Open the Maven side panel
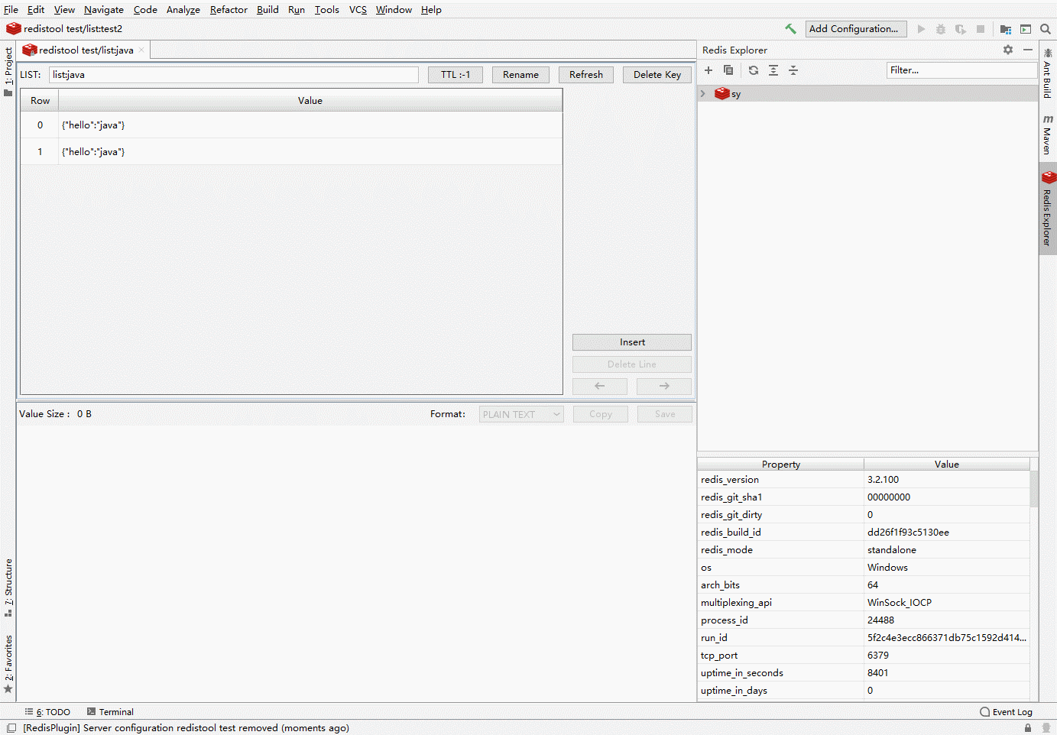1057x735 pixels. tap(1048, 134)
